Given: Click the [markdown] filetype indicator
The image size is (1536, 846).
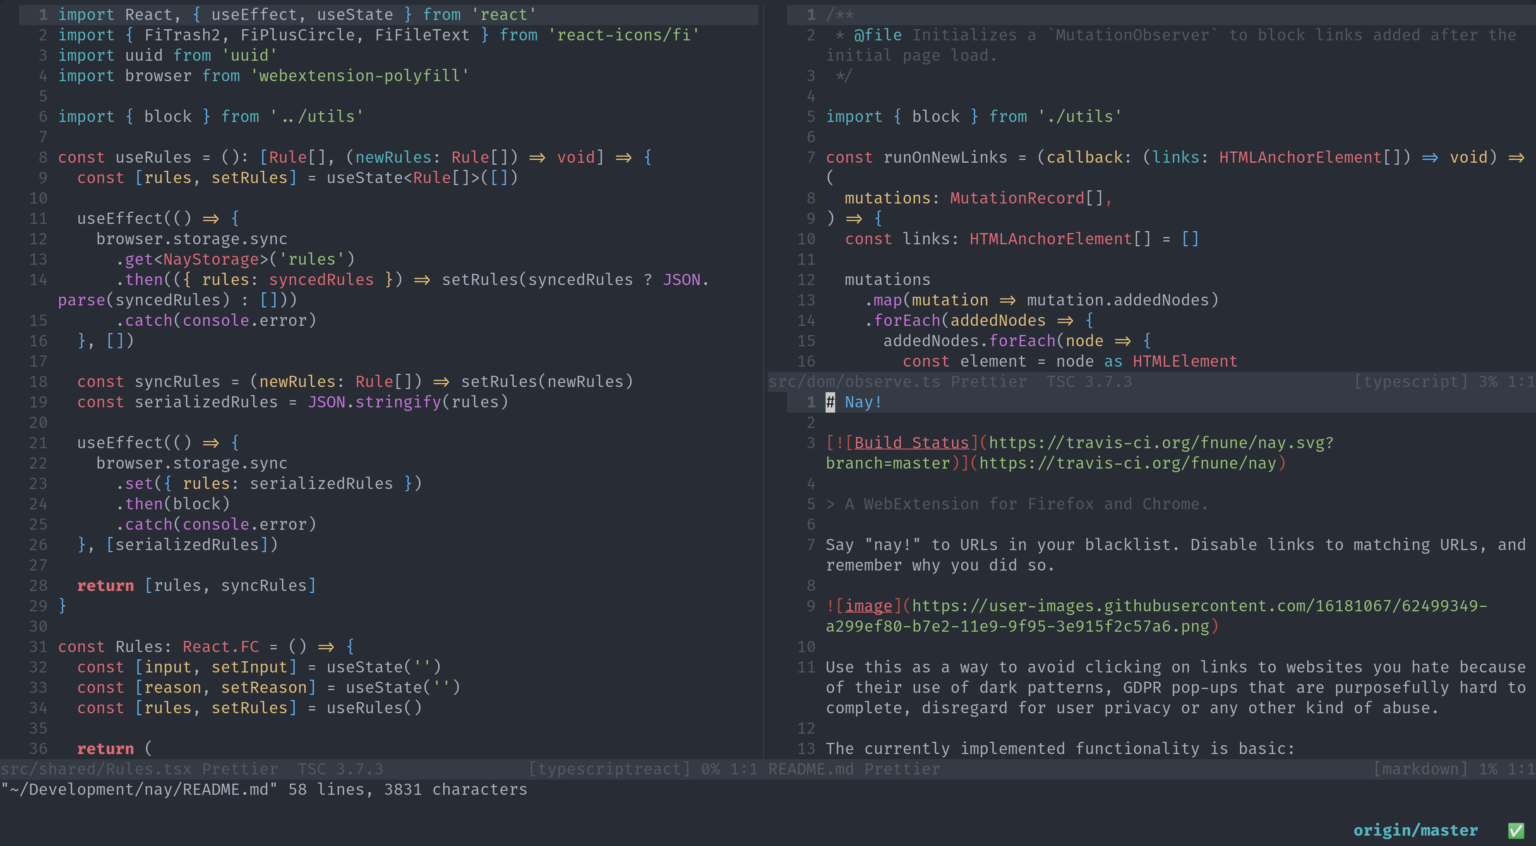Looking at the screenshot, I should tap(1420, 769).
